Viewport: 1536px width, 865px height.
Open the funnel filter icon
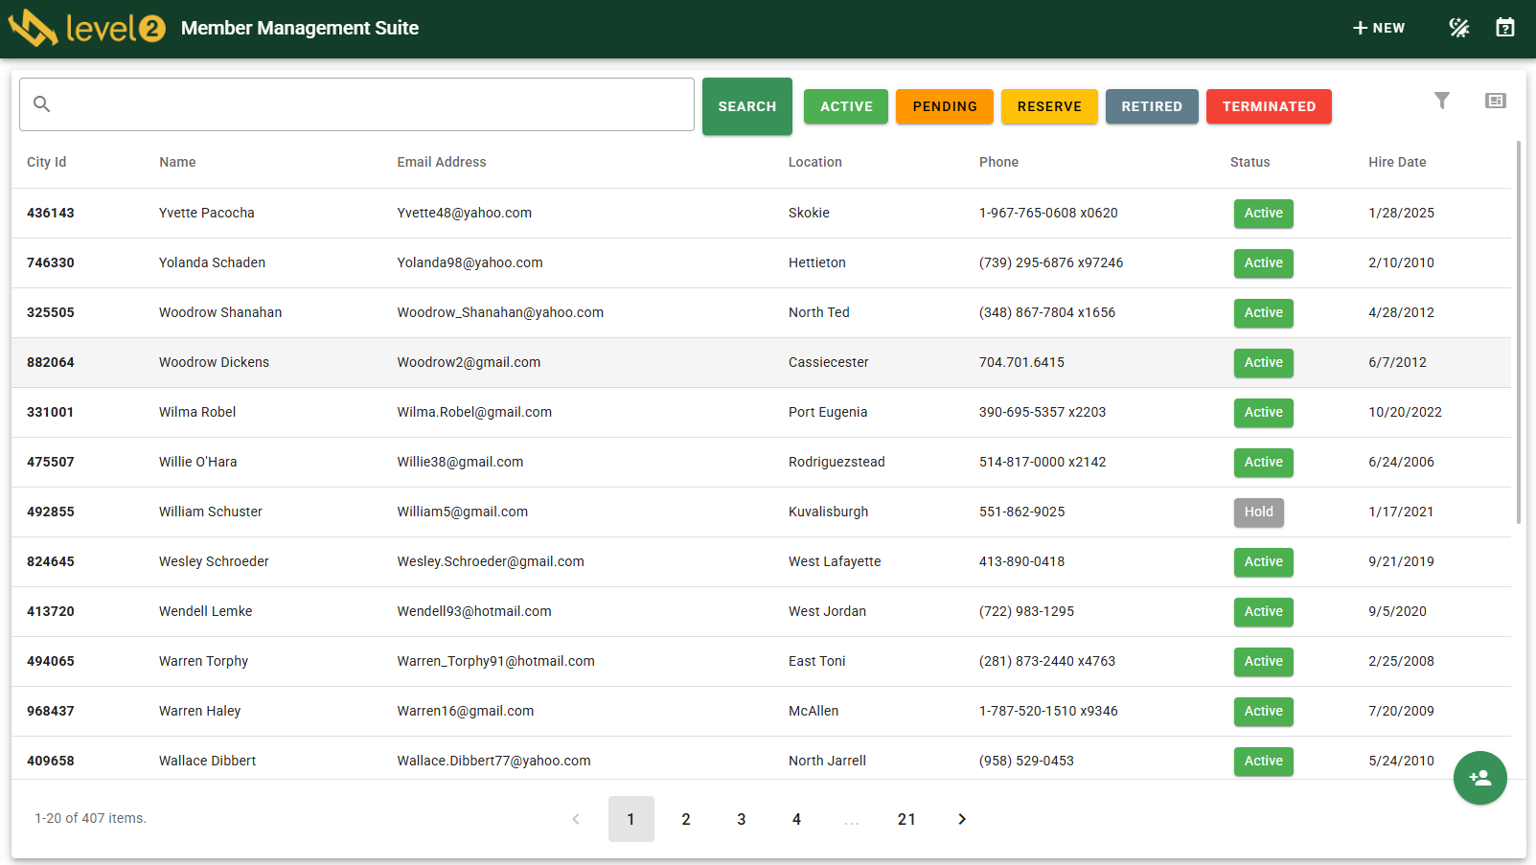point(1442,101)
